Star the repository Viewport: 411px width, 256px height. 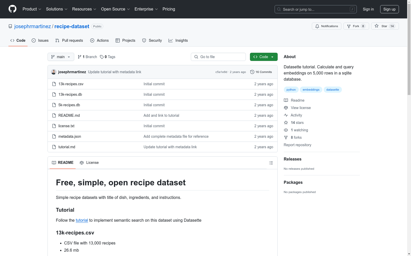click(385, 26)
